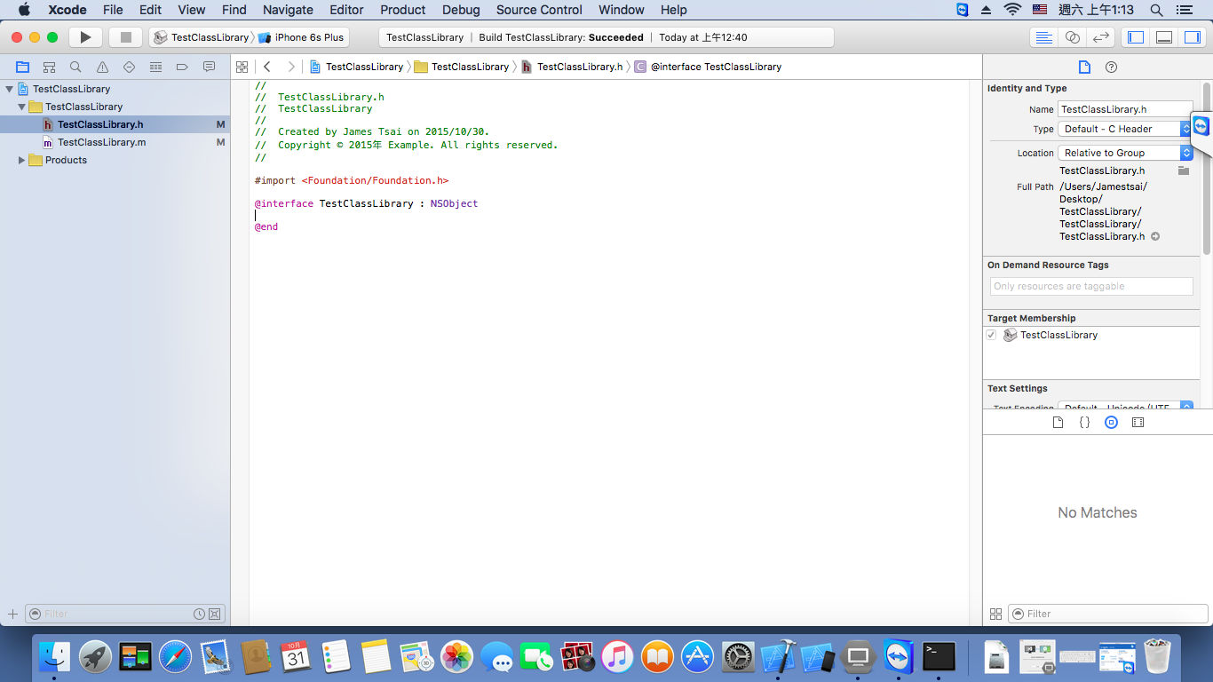Show the Quick Help inspector
Image resolution: width=1213 pixels, height=682 pixels.
(1111, 67)
